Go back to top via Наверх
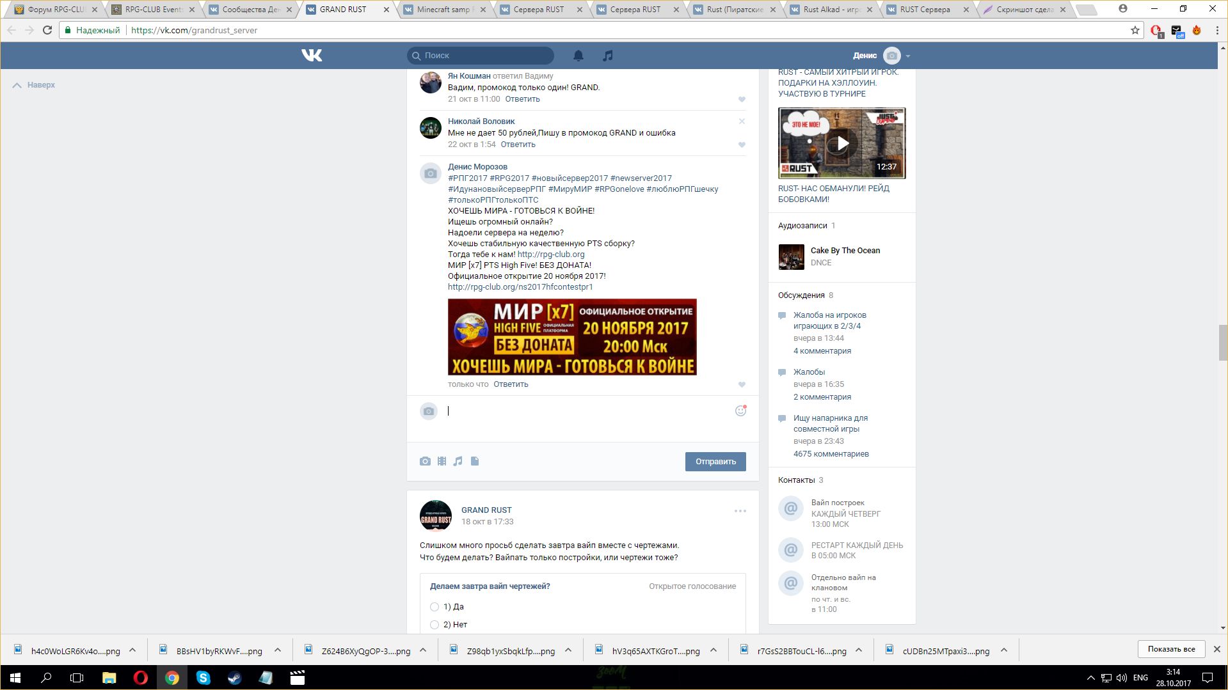 pyautogui.click(x=34, y=85)
